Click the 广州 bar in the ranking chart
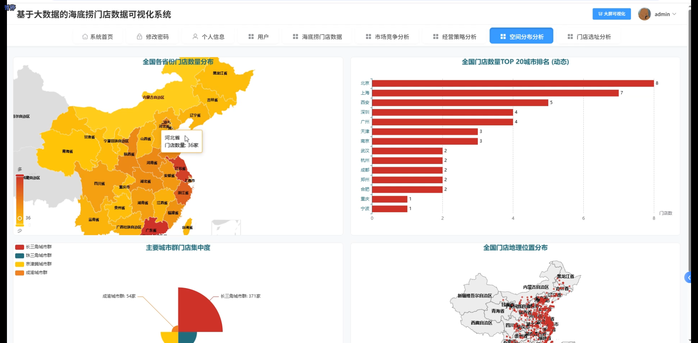Image resolution: width=698 pixels, height=343 pixels. pyautogui.click(x=442, y=122)
